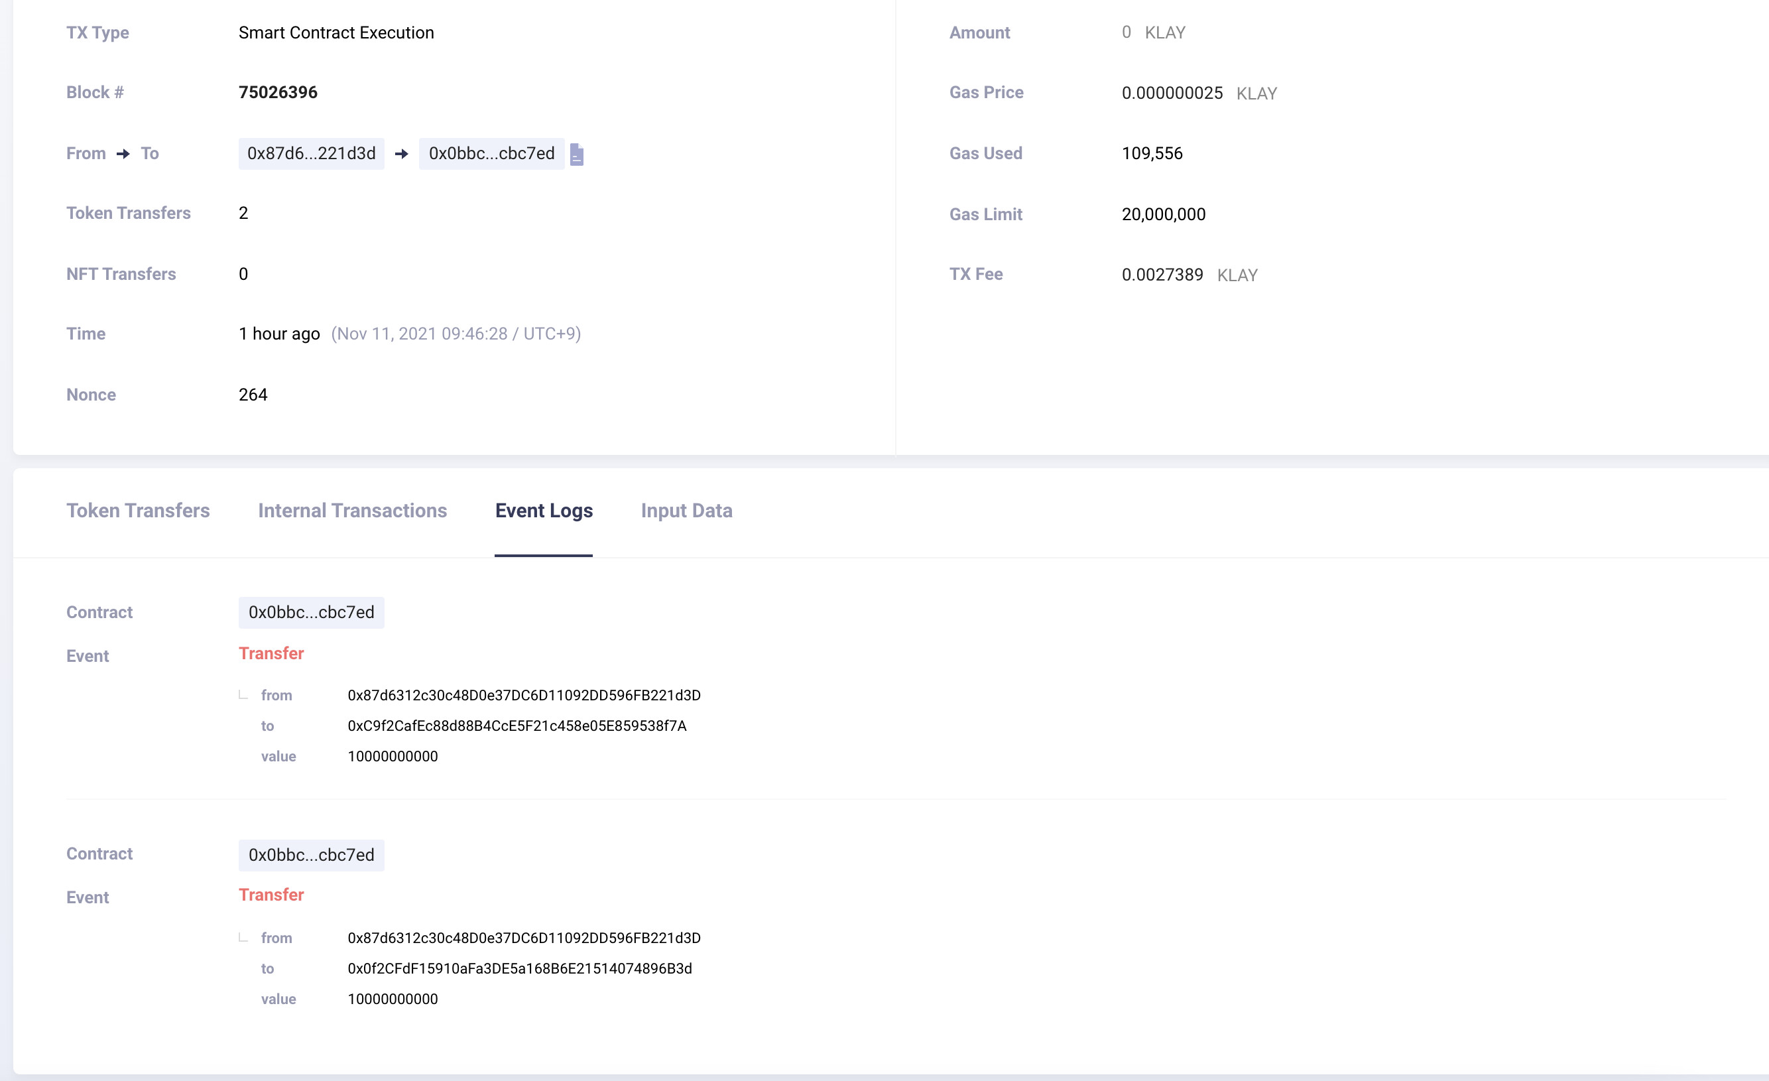1769x1081 pixels.
Task: Click the Nonce value 264
Action: click(253, 395)
